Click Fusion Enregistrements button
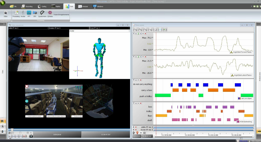Viewport: 261px width, 142px height. (61, 15)
